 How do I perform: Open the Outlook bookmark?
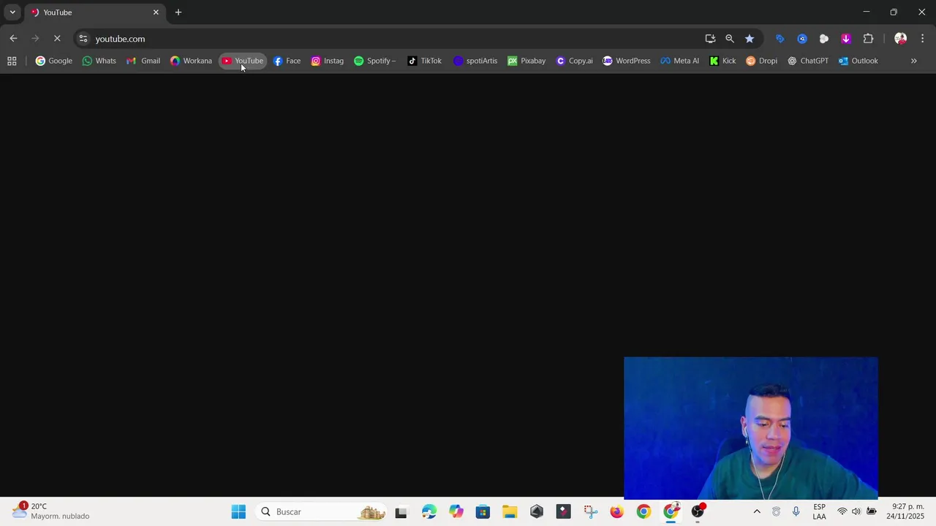tap(858, 61)
